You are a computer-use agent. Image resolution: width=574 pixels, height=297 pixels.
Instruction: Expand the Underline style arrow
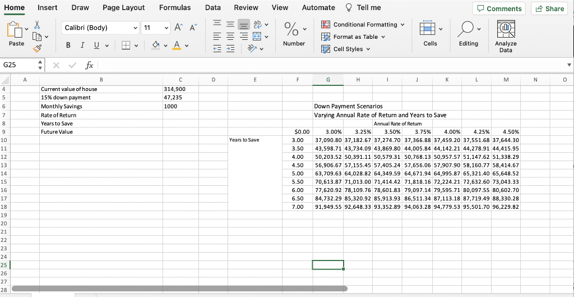click(107, 46)
